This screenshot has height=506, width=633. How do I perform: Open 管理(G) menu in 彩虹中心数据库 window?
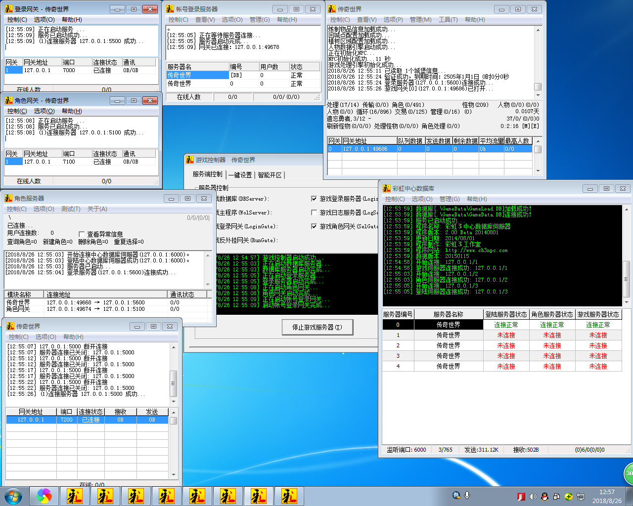449,199
